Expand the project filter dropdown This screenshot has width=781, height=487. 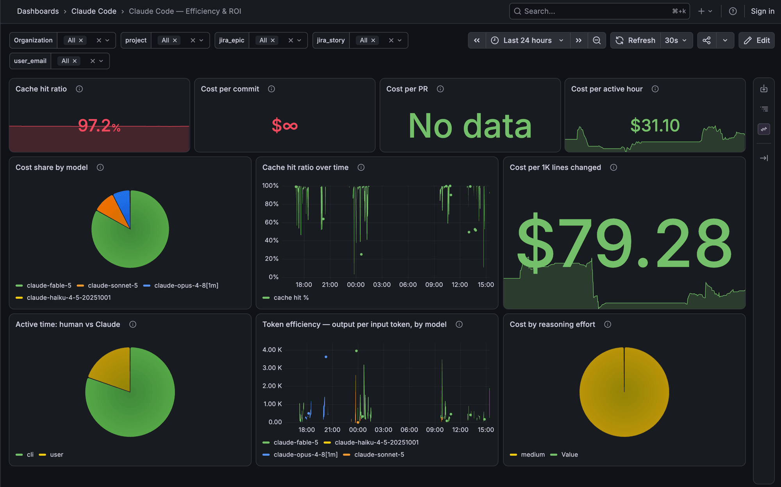201,40
